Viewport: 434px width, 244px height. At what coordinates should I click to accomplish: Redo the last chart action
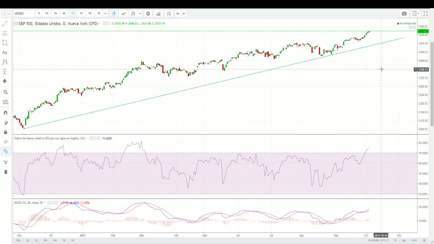tap(184, 14)
